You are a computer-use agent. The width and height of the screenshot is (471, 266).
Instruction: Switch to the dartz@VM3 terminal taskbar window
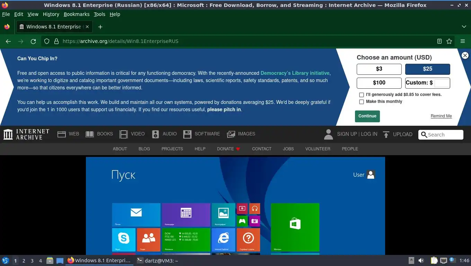coord(157,260)
